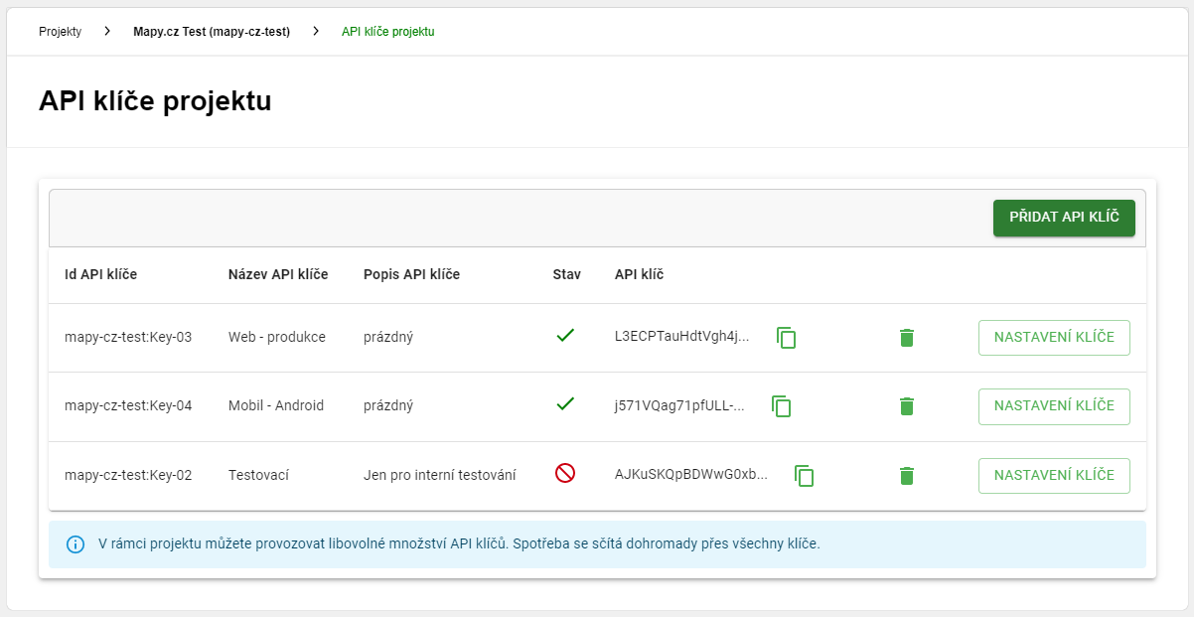
Task: Delete the Mobil - Android key via trash icon
Action: (x=906, y=406)
